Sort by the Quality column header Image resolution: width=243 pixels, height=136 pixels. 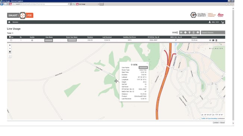(32, 37)
